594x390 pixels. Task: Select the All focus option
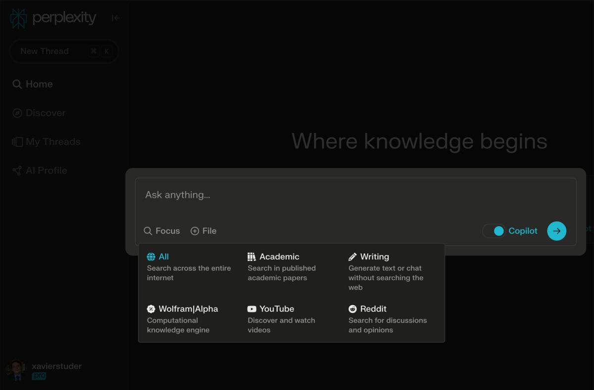pyautogui.click(x=190, y=267)
